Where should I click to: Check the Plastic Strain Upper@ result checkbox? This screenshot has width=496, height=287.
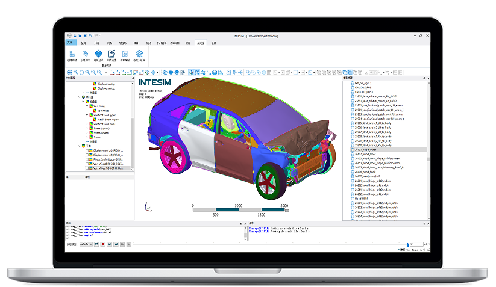click(87, 159)
